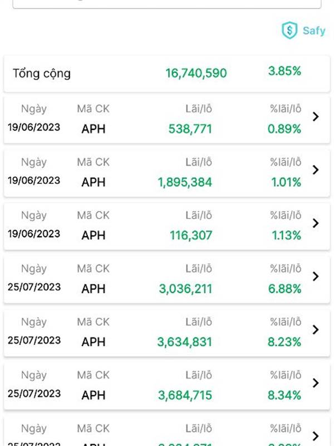334x446 pixels.
Task: Expand the 116,307 profit entry arrow
Action: tap(316, 223)
